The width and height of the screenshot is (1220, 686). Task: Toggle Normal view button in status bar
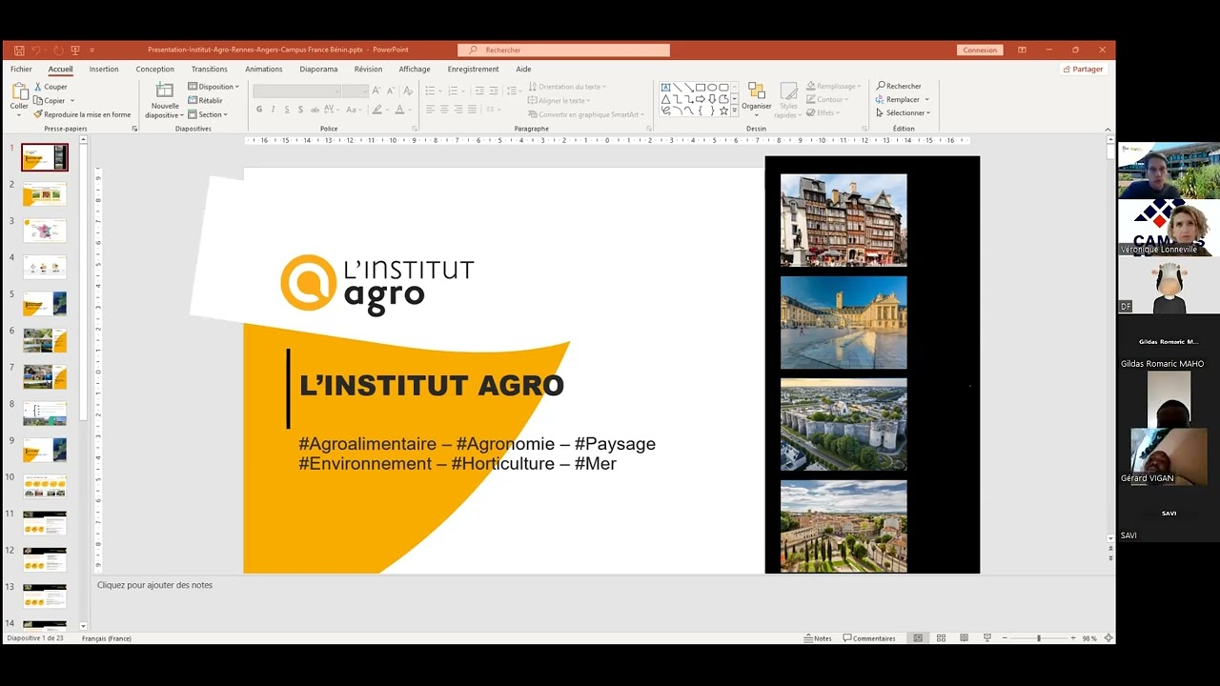click(918, 638)
